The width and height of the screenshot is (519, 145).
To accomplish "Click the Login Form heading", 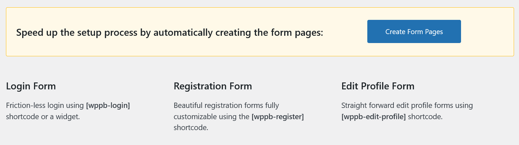I will (31, 86).
